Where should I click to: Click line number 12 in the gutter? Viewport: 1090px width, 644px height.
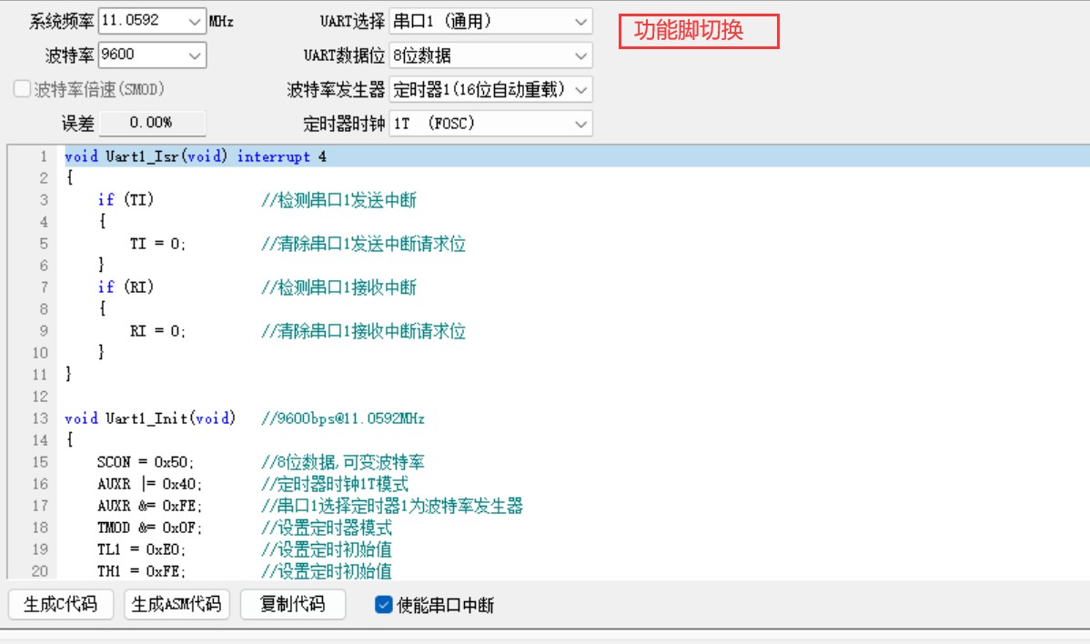point(40,397)
